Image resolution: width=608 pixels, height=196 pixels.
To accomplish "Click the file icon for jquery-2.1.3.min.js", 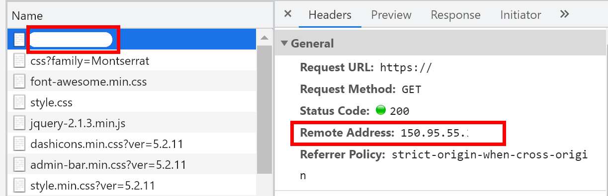I will coord(19,123).
